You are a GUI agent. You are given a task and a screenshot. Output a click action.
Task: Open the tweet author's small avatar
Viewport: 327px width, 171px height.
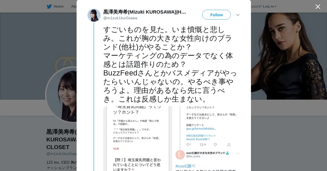tap(94, 15)
